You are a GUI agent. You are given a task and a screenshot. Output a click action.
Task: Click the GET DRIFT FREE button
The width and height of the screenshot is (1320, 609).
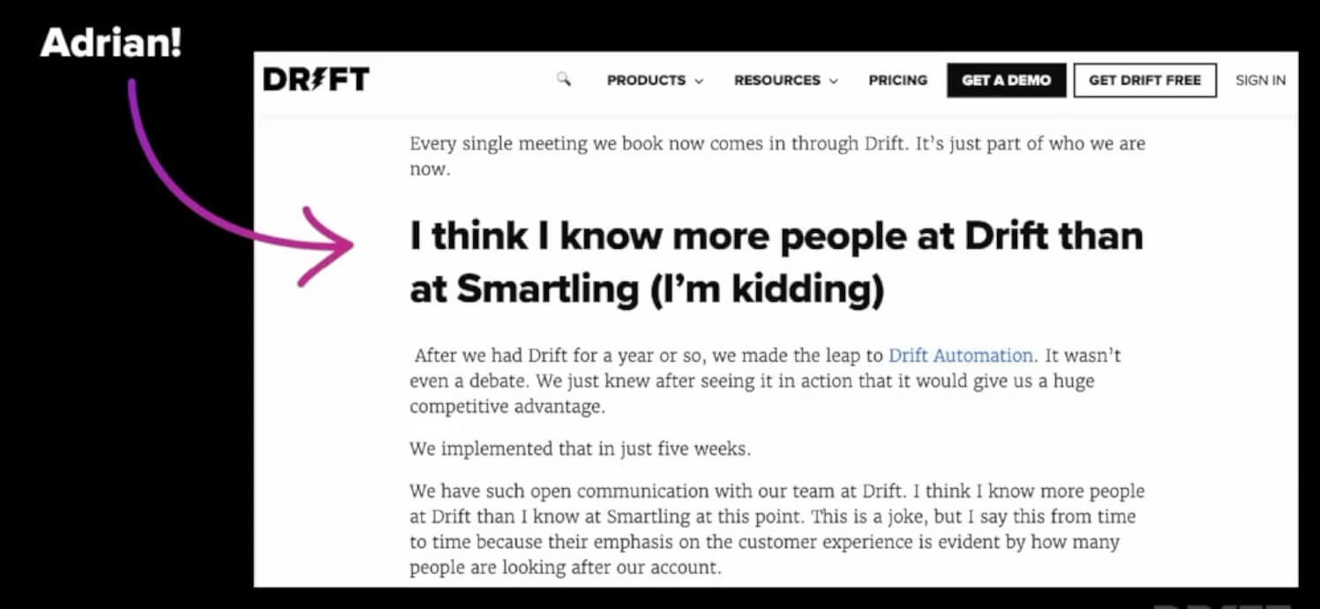[1144, 79]
